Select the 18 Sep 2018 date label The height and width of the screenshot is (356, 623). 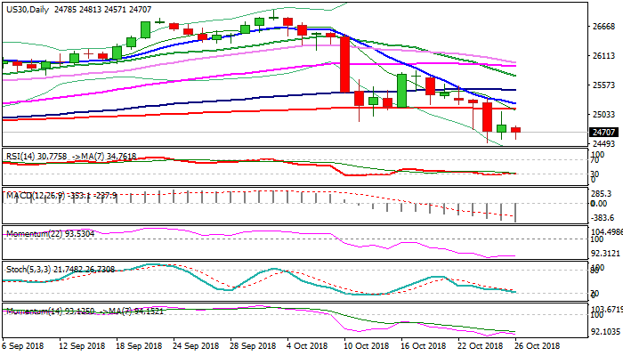tap(140, 345)
